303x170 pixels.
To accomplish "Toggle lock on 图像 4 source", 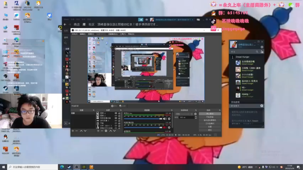I will (x=119, y=113).
